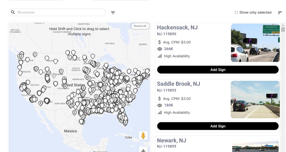Image resolution: width=286 pixels, height=152 pixels.
Task: Click the Remove All button
Action: 140,26
